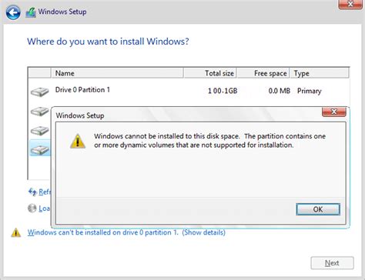Click the Total size column header
365x280 pixels.
[x=210, y=73]
